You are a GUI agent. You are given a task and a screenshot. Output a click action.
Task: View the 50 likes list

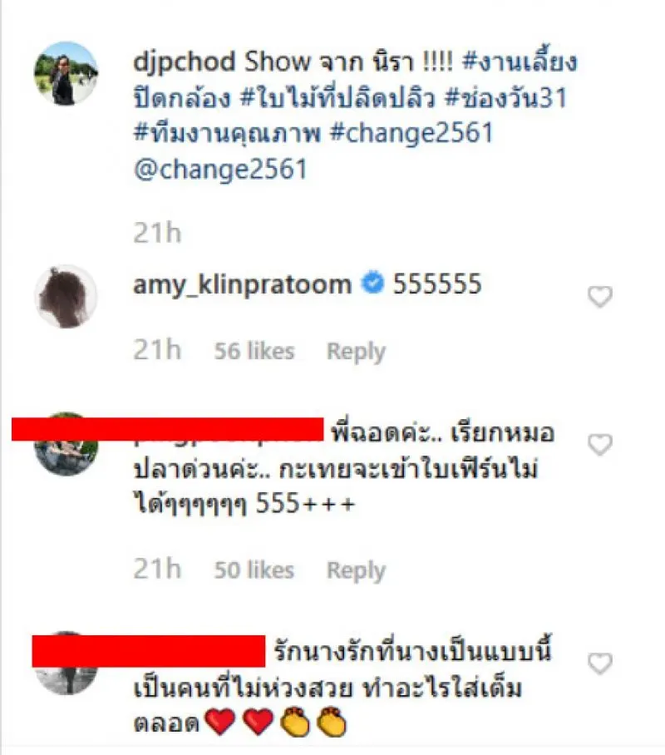pyautogui.click(x=254, y=570)
